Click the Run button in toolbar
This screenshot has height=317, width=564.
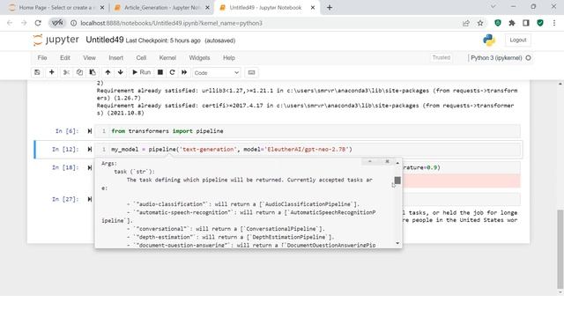pos(141,72)
